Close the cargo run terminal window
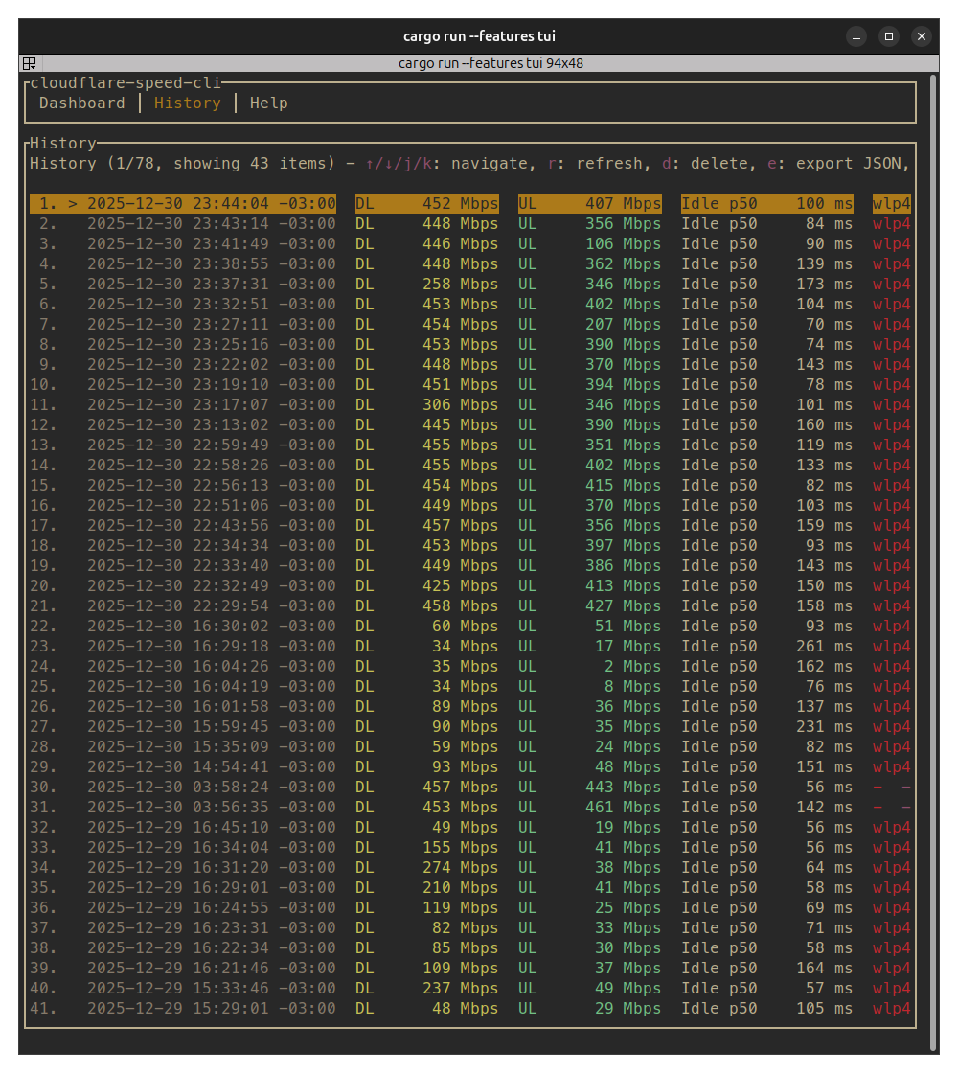958x1073 pixels. click(x=922, y=36)
